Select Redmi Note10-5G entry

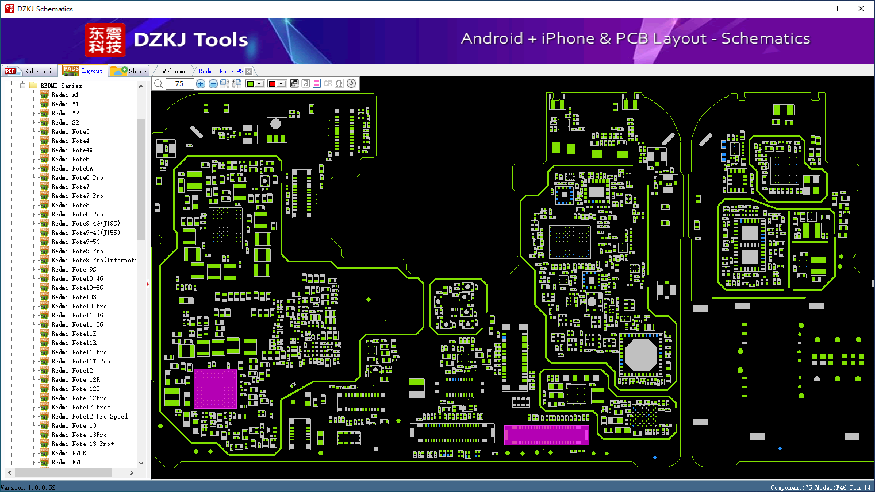77,288
